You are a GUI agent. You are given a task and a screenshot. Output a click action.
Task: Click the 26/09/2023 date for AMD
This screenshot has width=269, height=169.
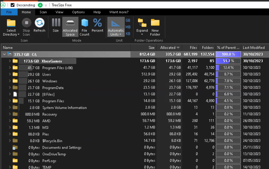point(251,120)
